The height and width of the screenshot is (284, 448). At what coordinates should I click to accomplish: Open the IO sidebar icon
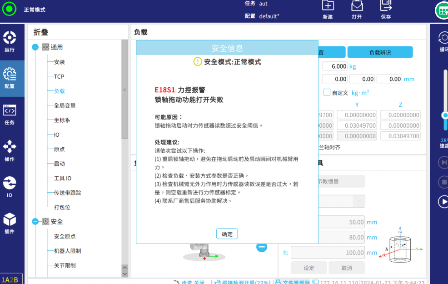pos(10,186)
